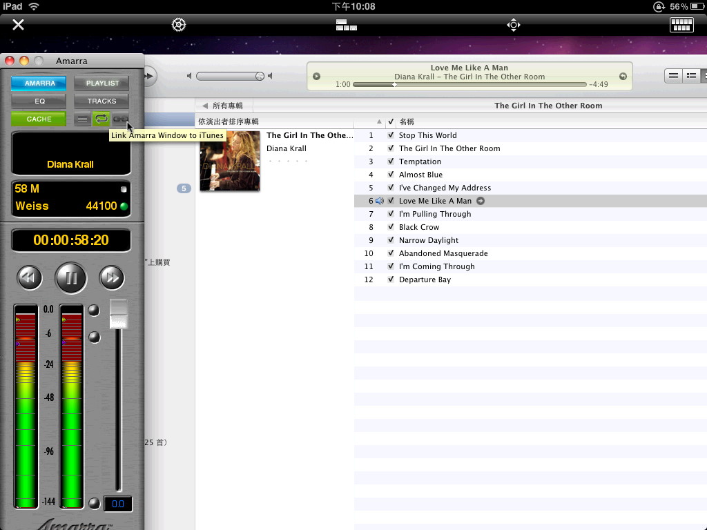The width and height of the screenshot is (707, 530).
Task: Click the 0.0 gain value field
Action: coord(117,503)
